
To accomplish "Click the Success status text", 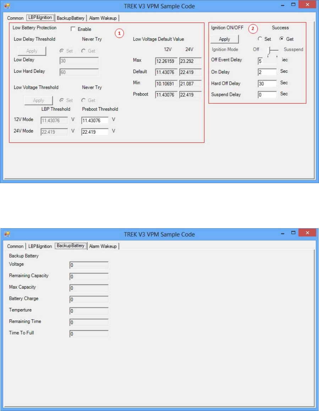I will 280,28.
